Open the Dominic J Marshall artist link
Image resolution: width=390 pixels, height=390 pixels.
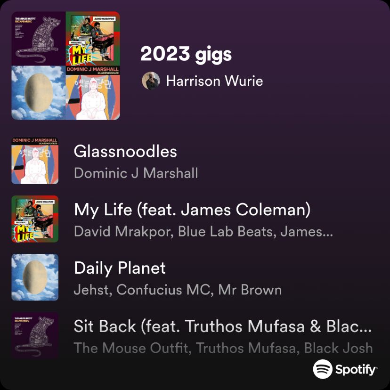136,173
